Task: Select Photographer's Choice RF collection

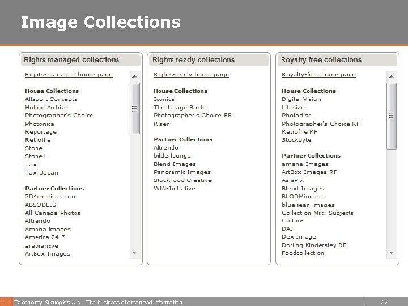Action: pyautogui.click(x=321, y=124)
